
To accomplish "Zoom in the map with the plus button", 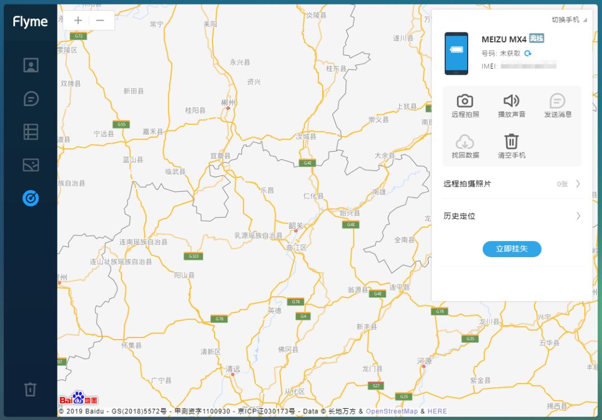I will [x=78, y=21].
